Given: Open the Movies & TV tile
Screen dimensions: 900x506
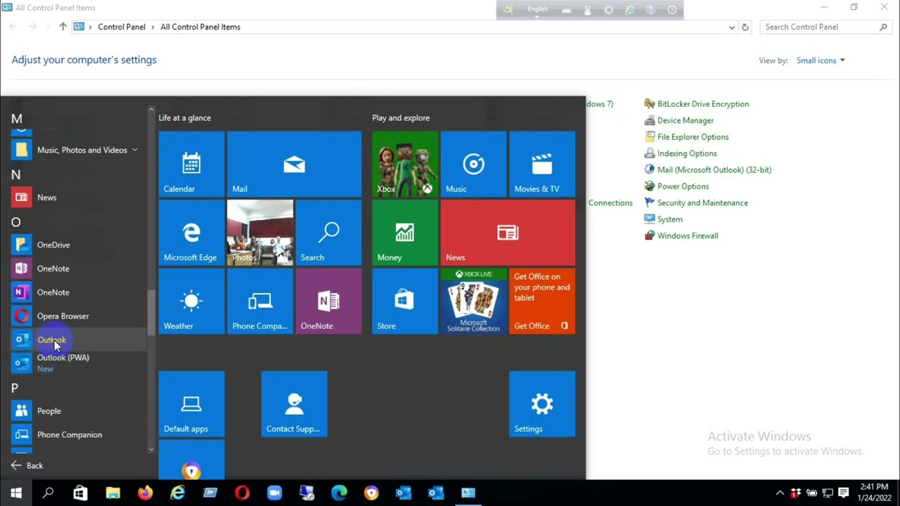Looking at the screenshot, I should [x=542, y=164].
